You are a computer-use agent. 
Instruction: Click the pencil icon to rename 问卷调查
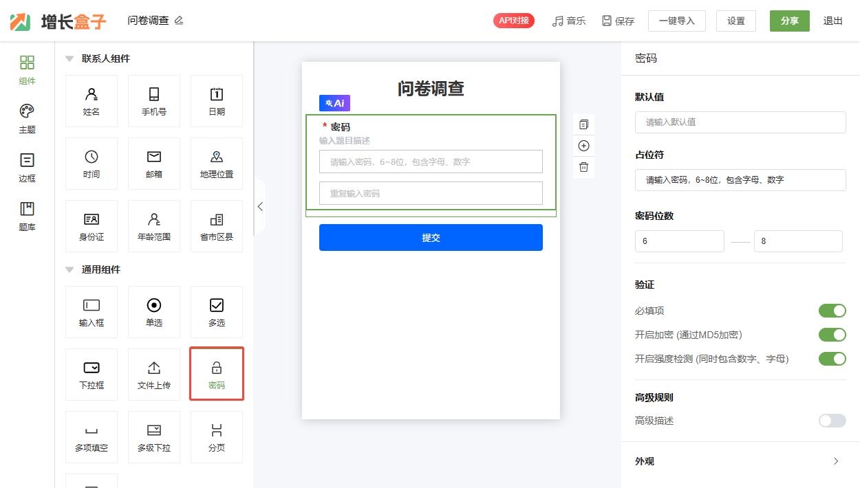point(179,21)
